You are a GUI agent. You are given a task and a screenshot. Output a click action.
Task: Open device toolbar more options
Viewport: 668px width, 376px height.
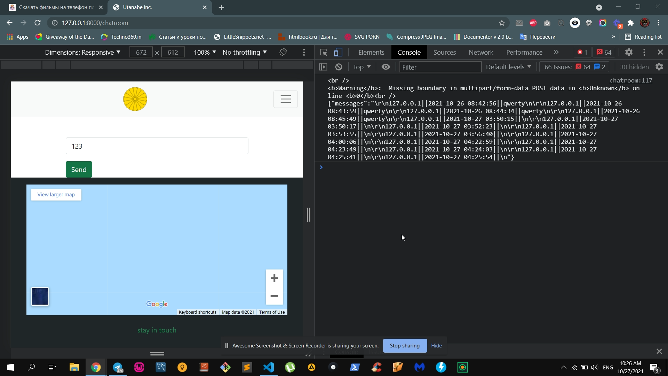(304, 52)
